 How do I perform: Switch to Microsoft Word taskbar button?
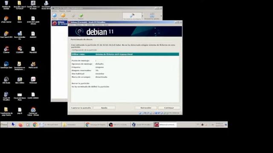pos(50,125)
